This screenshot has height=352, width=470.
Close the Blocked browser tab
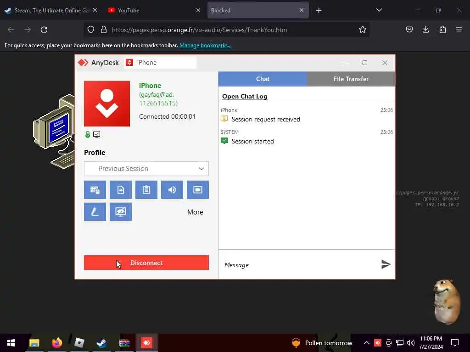coord(302,10)
